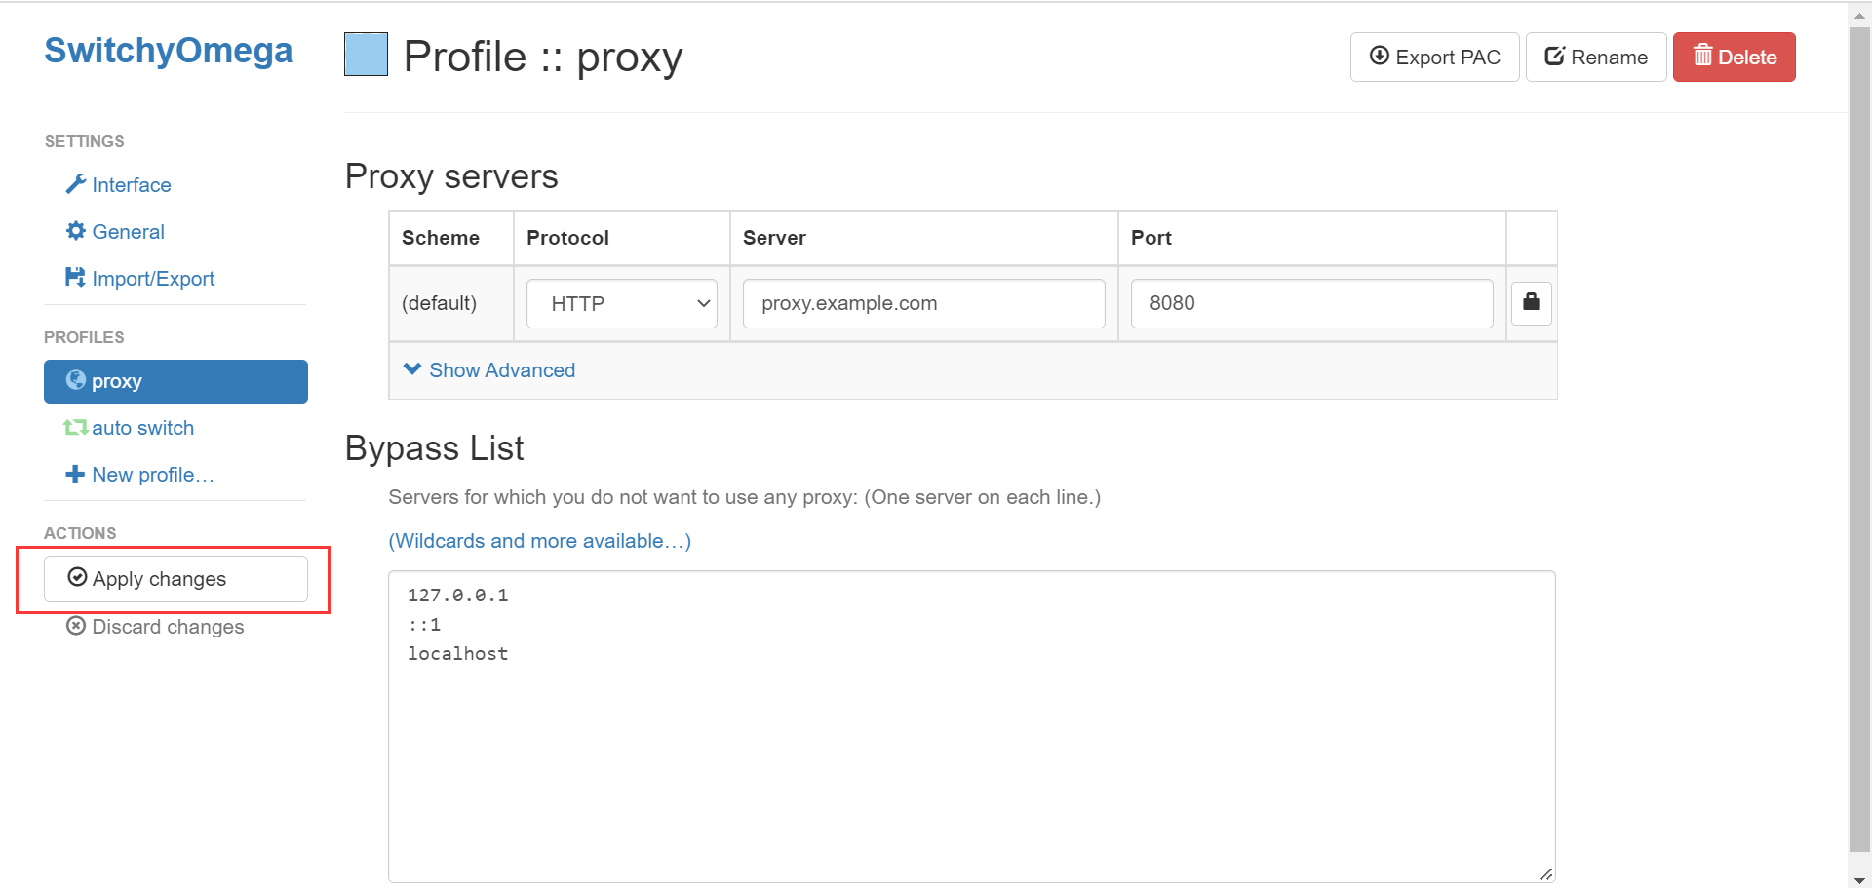The height and width of the screenshot is (888, 1872).
Task: Click the Export PAC button
Action: (1434, 58)
